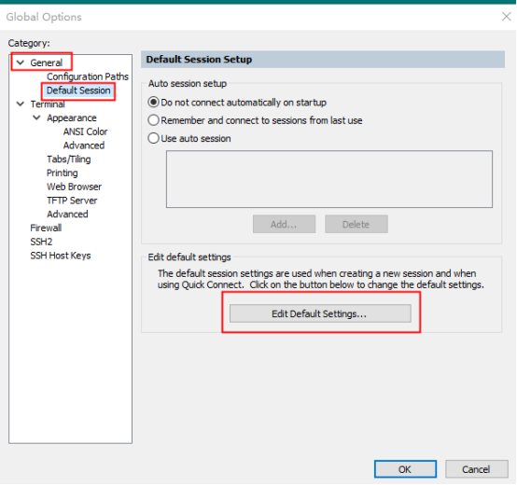Select Advanced under Appearance
The height and width of the screenshot is (485, 517).
[x=84, y=145]
